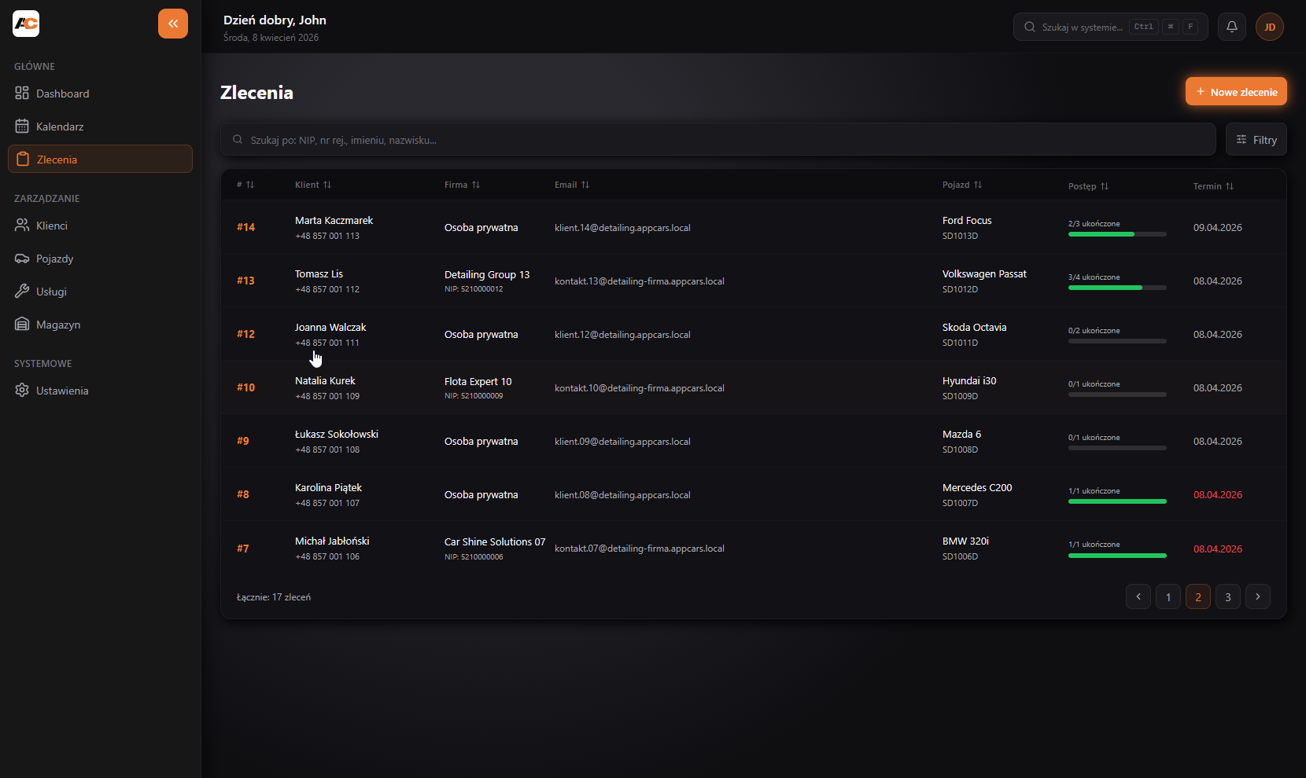Open the JD user avatar menu
Screen dimensions: 1306x778
(1269, 27)
